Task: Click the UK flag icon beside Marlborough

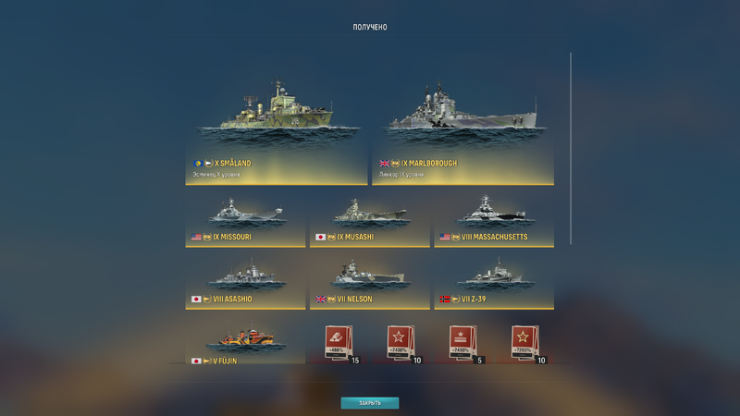Action: [x=384, y=164]
